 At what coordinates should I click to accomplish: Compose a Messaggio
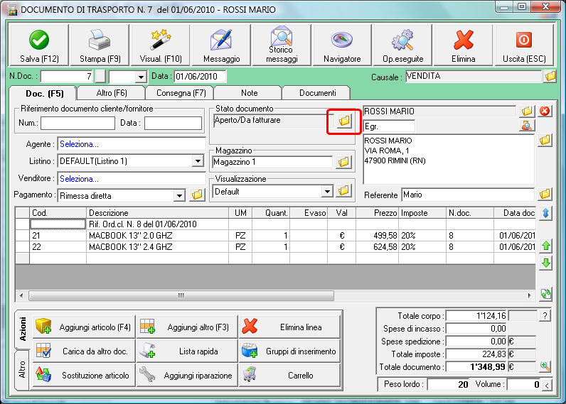point(221,45)
